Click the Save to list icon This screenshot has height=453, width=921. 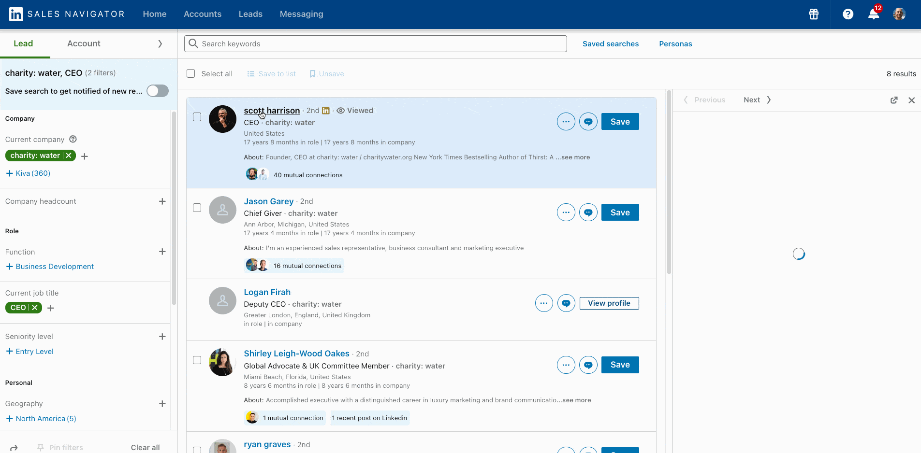[x=251, y=74]
